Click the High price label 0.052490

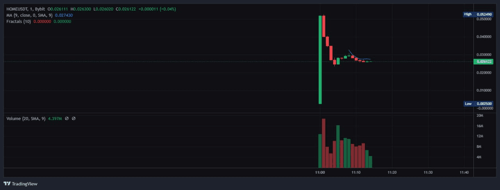coord(483,14)
